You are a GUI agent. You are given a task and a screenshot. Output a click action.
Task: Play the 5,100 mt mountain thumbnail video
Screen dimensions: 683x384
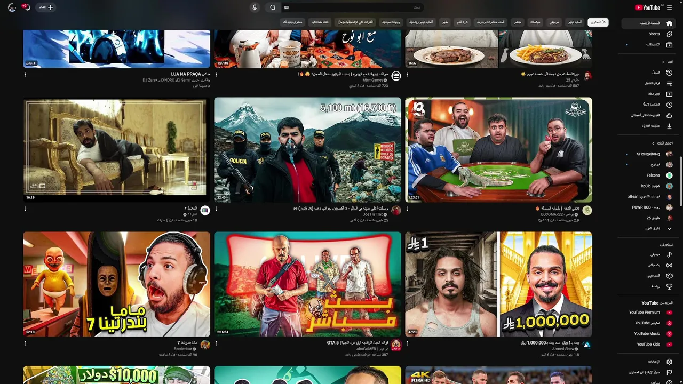[x=307, y=150]
